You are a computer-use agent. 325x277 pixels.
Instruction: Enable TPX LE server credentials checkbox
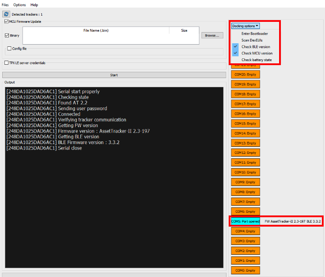pyautogui.click(x=6, y=62)
